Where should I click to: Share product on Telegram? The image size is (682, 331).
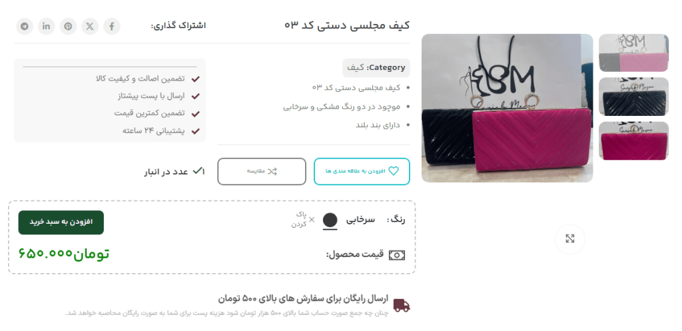pos(25,26)
